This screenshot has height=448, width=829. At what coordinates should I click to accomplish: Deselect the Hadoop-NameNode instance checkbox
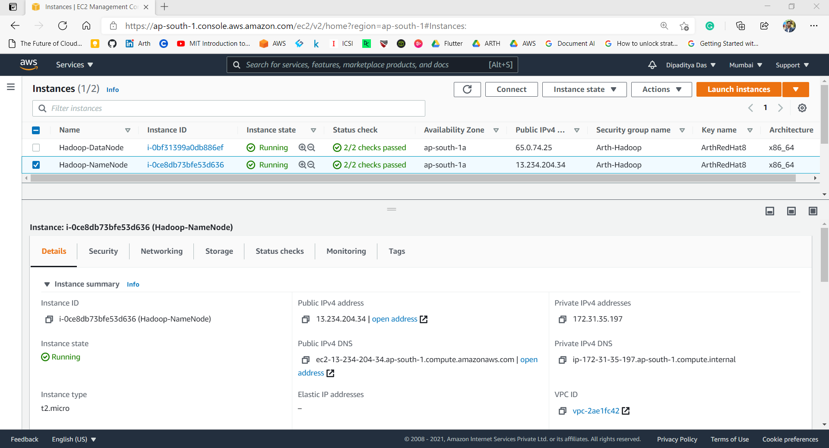pos(36,164)
